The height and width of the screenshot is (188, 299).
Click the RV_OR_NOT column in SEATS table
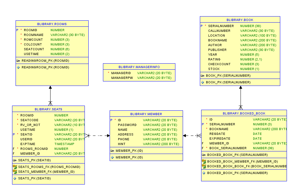[30, 125]
